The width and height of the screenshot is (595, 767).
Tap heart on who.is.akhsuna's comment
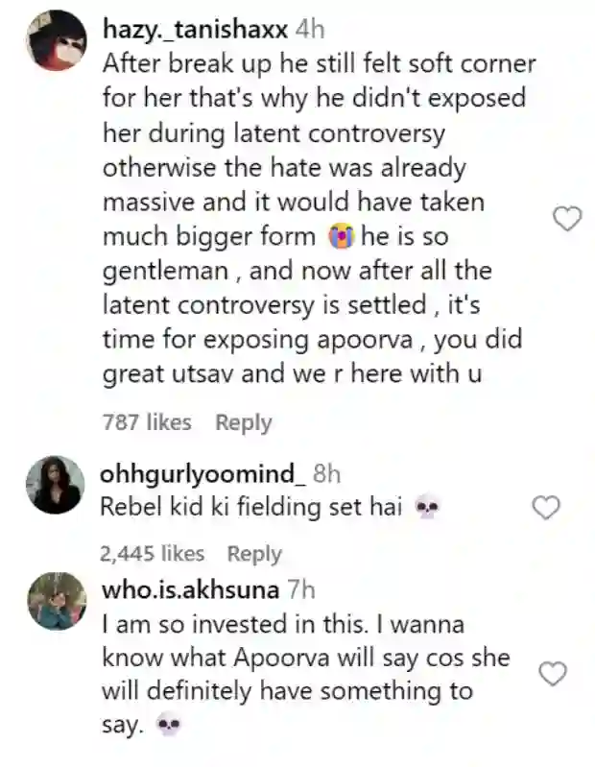click(x=553, y=674)
